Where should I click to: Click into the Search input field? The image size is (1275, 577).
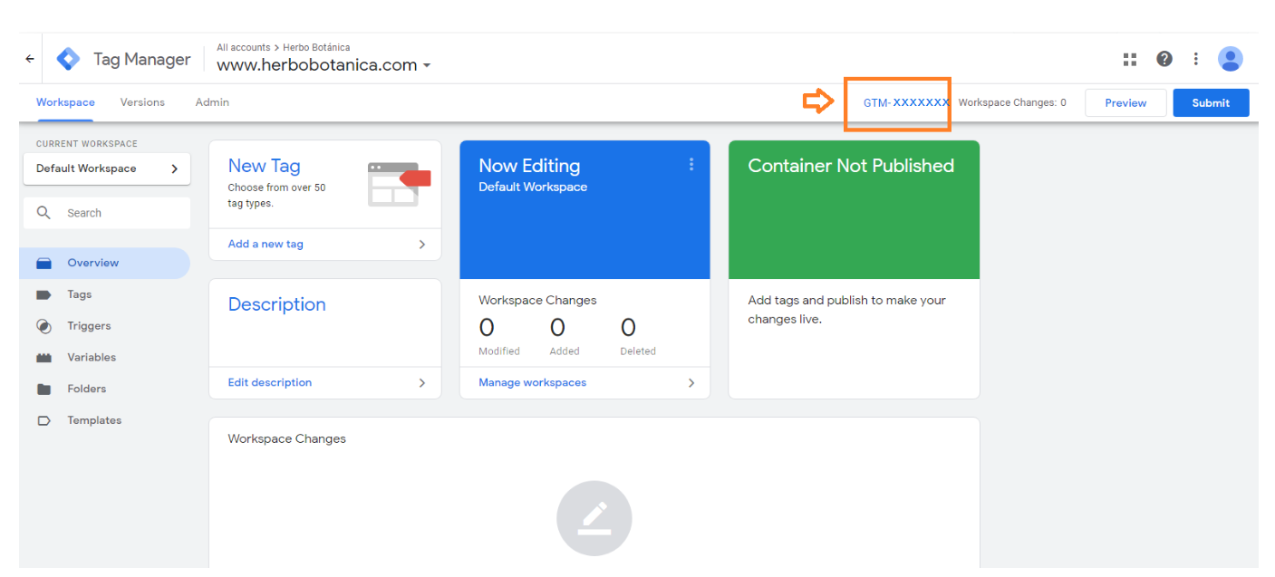107,213
